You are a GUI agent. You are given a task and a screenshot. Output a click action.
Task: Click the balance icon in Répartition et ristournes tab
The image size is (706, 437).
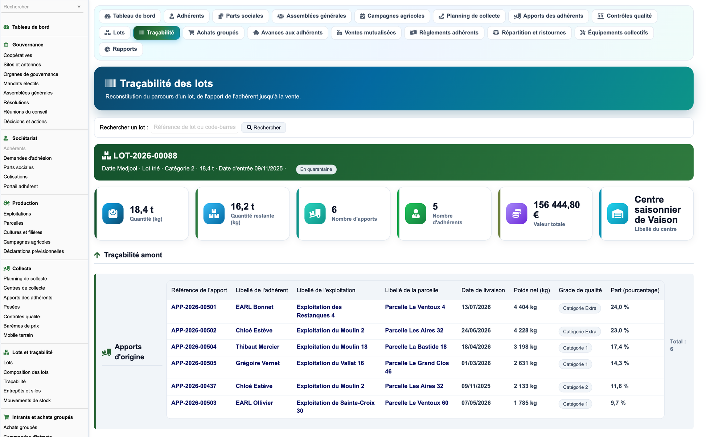(496, 33)
